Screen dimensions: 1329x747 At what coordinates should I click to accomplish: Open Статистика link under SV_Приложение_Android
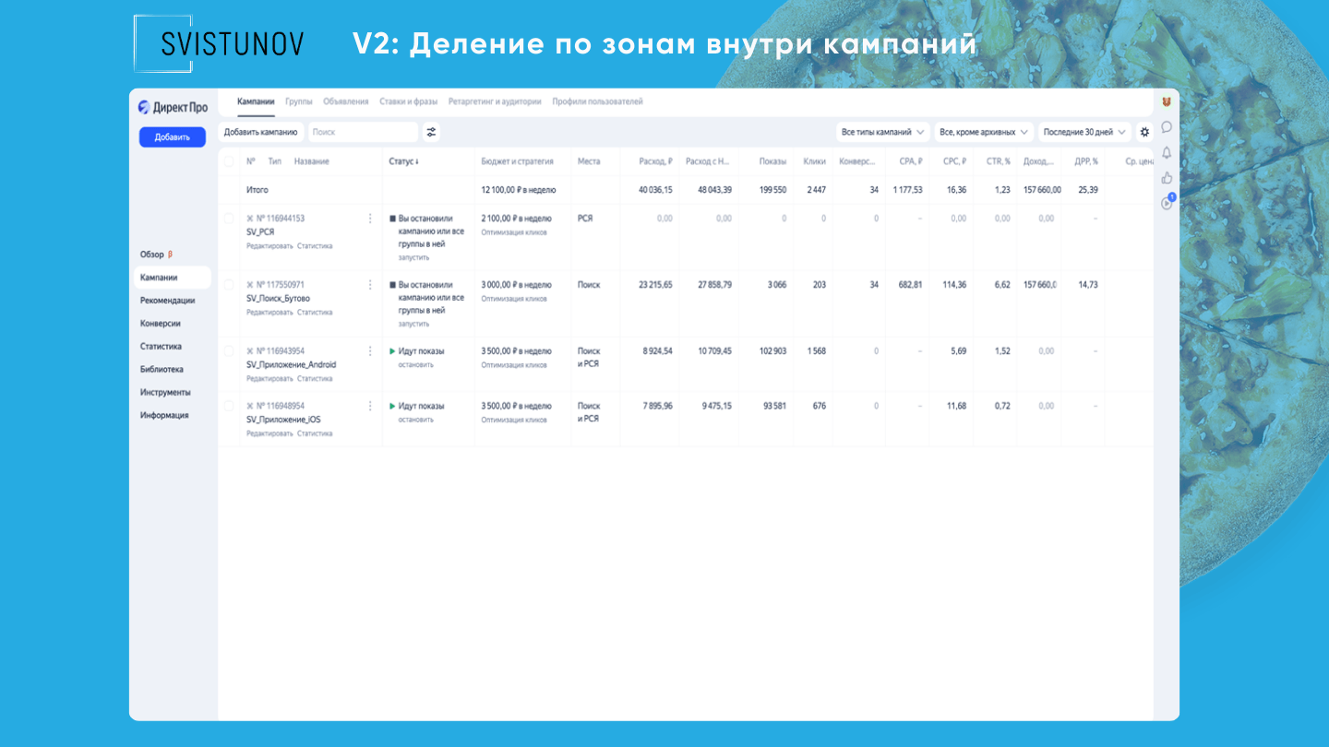pos(315,379)
